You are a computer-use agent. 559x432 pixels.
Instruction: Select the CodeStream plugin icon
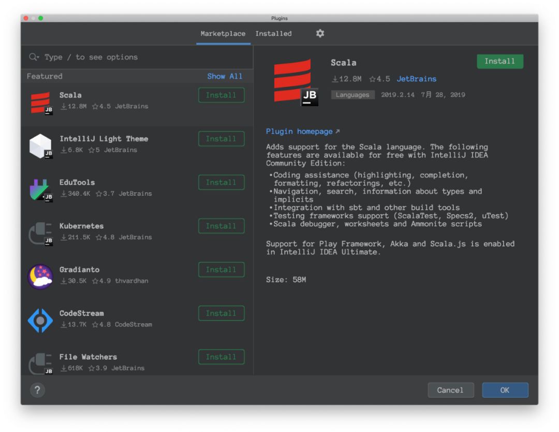click(40, 321)
